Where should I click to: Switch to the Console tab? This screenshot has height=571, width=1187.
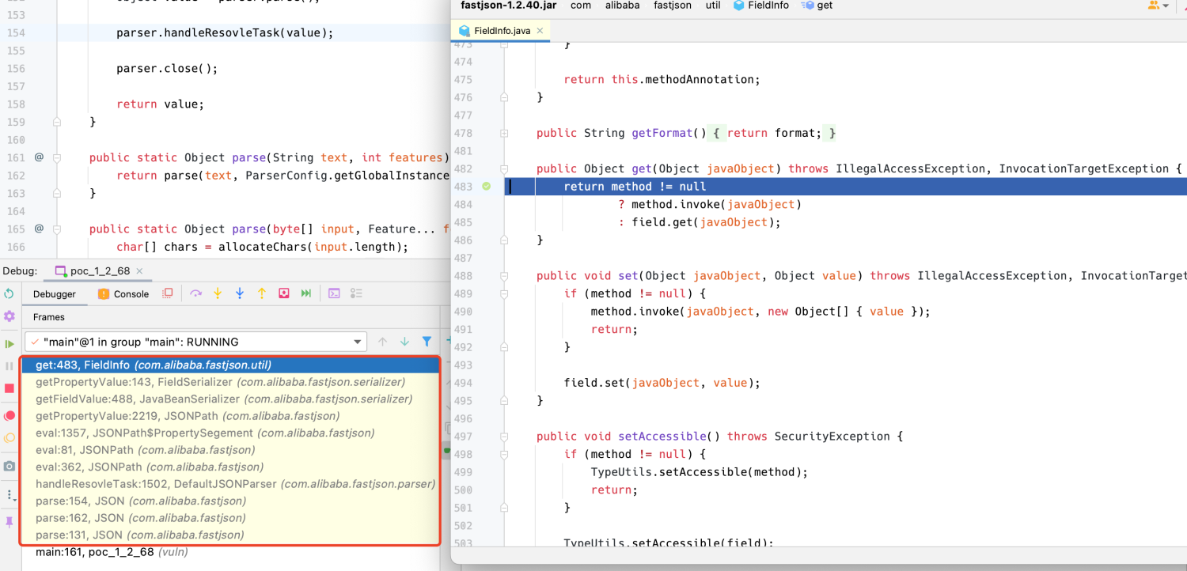click(123, 293)
